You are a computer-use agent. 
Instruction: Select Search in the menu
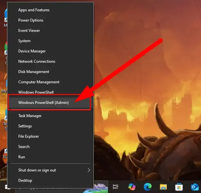50,146
